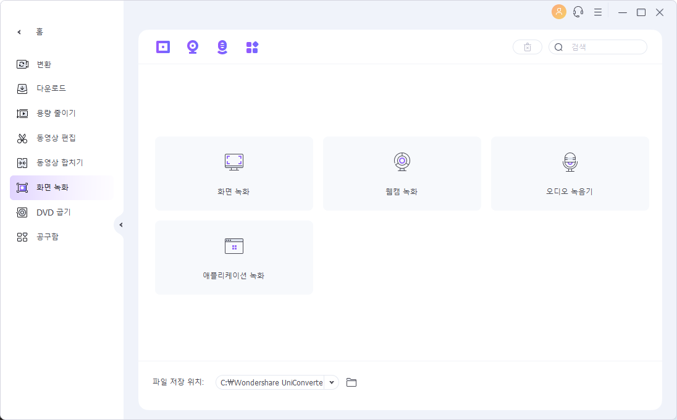This screenshot has width=677, height=420.
Task: Click the 변환 convert icon in sidebar
Action: (x=22, y=64)
